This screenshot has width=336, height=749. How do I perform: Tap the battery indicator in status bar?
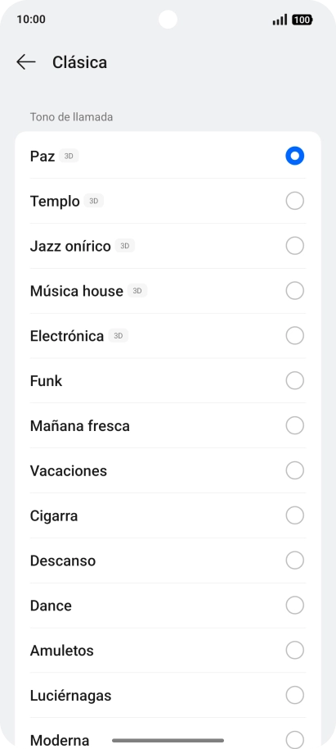pos(302,20)
